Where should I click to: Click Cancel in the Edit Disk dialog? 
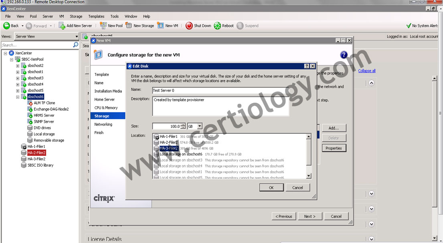tap(297, 187)
